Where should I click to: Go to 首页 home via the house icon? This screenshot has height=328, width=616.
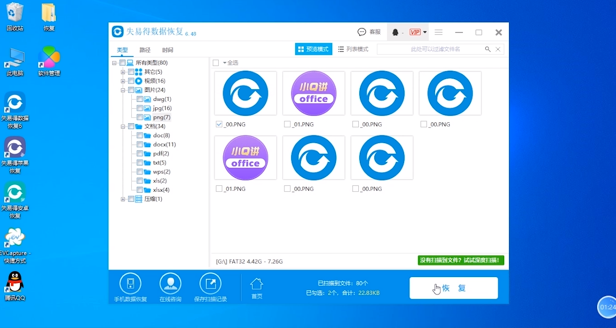257,284
